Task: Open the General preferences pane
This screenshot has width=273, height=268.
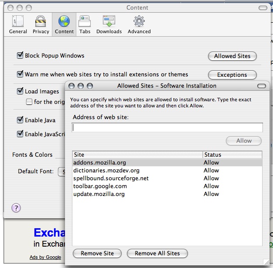Action: [x=18, y=24]
